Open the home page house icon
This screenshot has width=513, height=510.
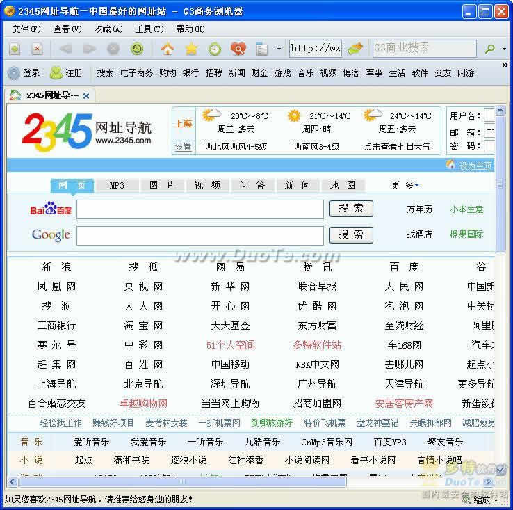coord(168,49)
